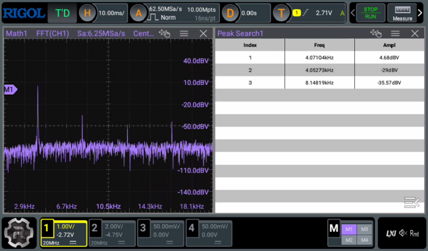
Task: Tap the 0.00s delay value
Action: pyautogui.click(x=249, y=13)
